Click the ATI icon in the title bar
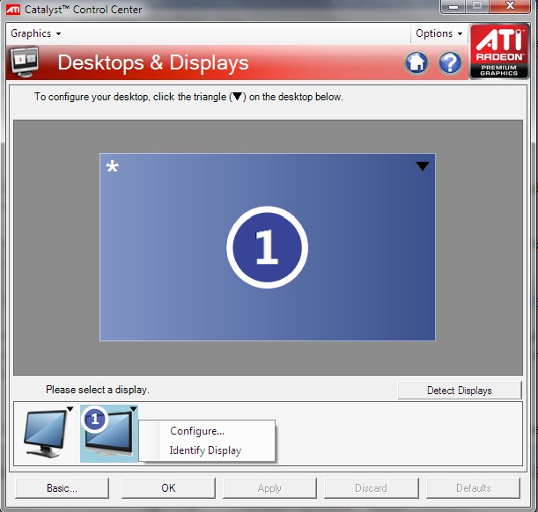Image resolution: width=538 pixels, height=512 pixels. [x=13, y=10]
